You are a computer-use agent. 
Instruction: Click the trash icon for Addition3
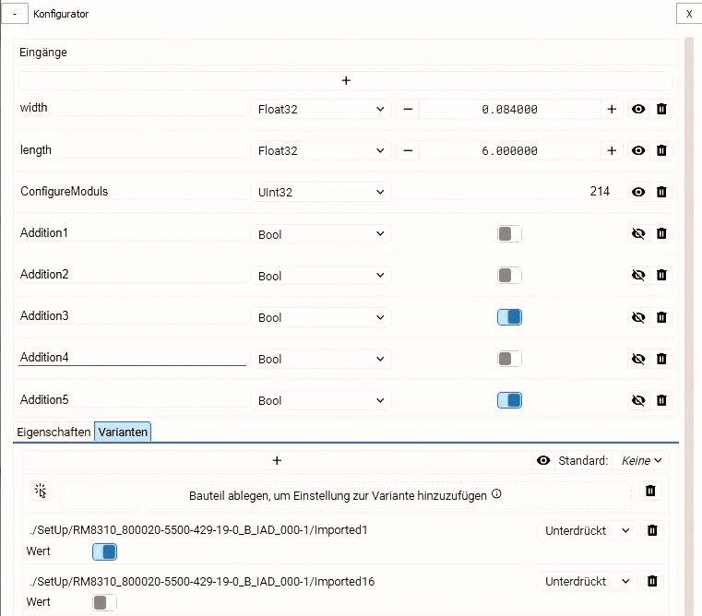coord(661,317)
